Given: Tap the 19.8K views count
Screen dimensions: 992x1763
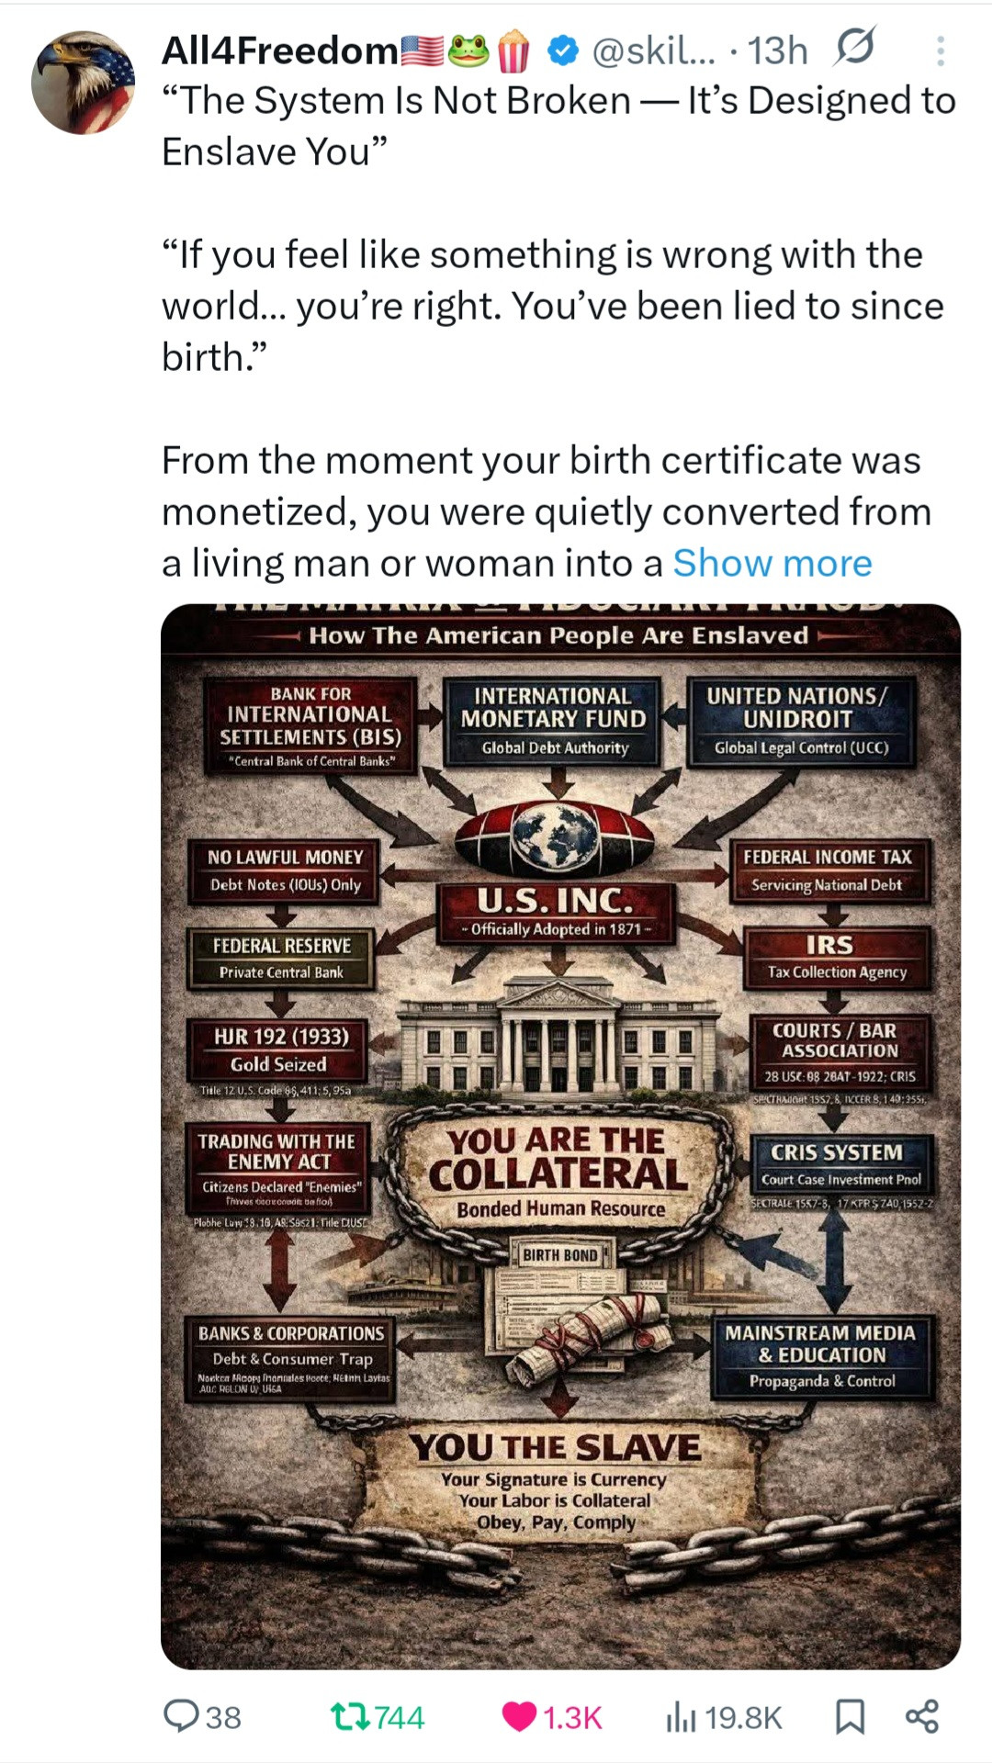Looking at the screenshot, I should [744, 1717].
